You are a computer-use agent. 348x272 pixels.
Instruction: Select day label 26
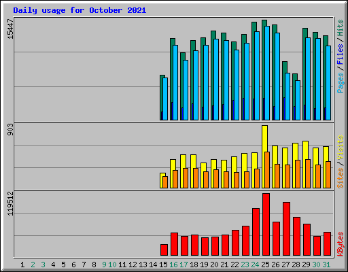click(x=275, y=265)
